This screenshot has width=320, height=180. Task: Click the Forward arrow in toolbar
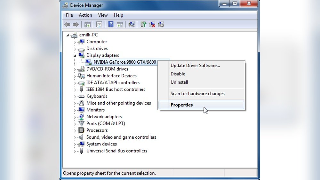click(x=76, y=24)
